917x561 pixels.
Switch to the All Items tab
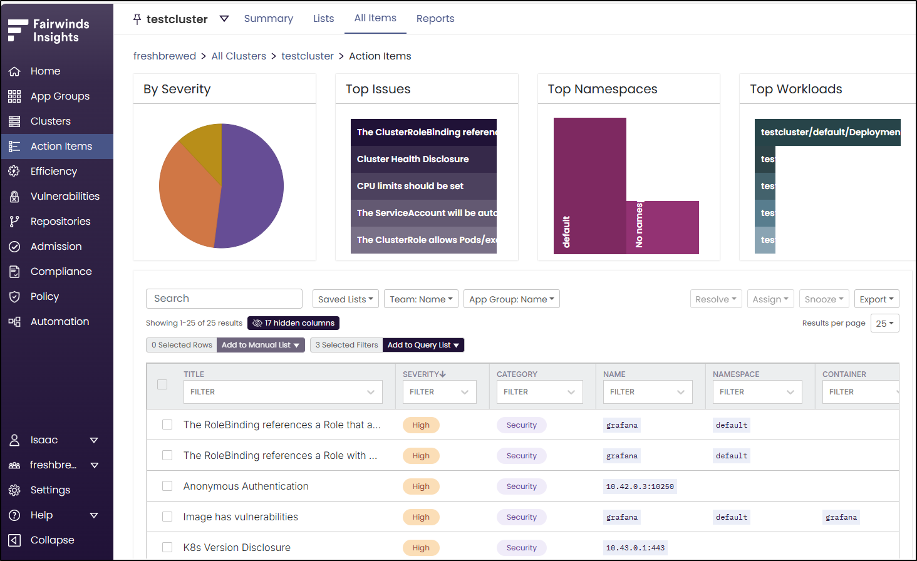click(x=375, y=18)
